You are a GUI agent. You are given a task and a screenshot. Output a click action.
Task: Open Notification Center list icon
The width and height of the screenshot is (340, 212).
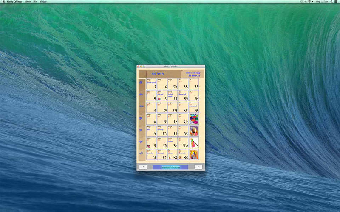[336, 2]
